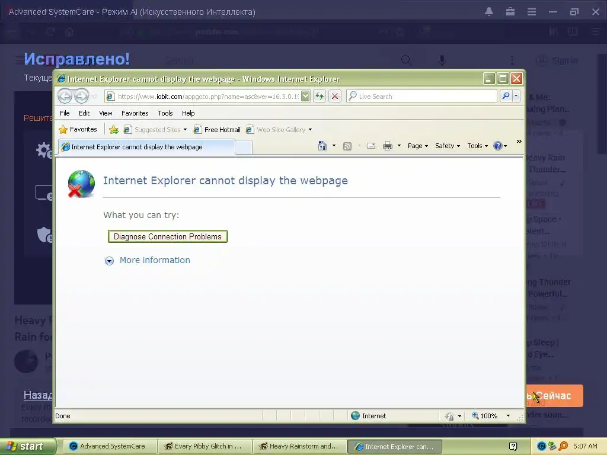Expand the More information section

[109, 261]
